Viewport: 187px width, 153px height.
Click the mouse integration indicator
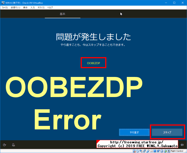tap(165, 151)
